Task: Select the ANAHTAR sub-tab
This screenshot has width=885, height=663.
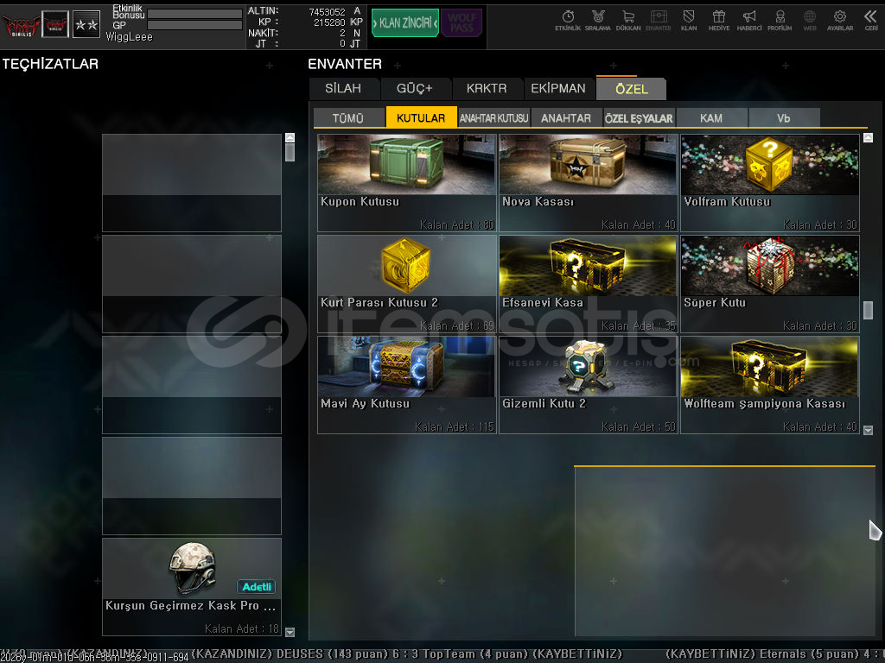Action: click(566, 117)
